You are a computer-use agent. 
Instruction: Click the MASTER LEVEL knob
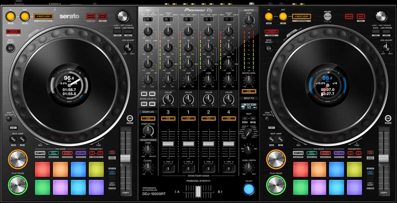pos(249,20)
